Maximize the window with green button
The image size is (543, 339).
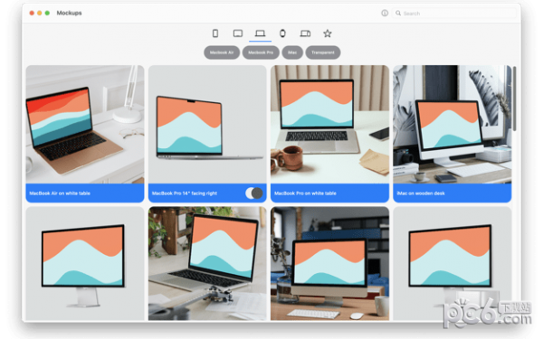tap(47, 13)
